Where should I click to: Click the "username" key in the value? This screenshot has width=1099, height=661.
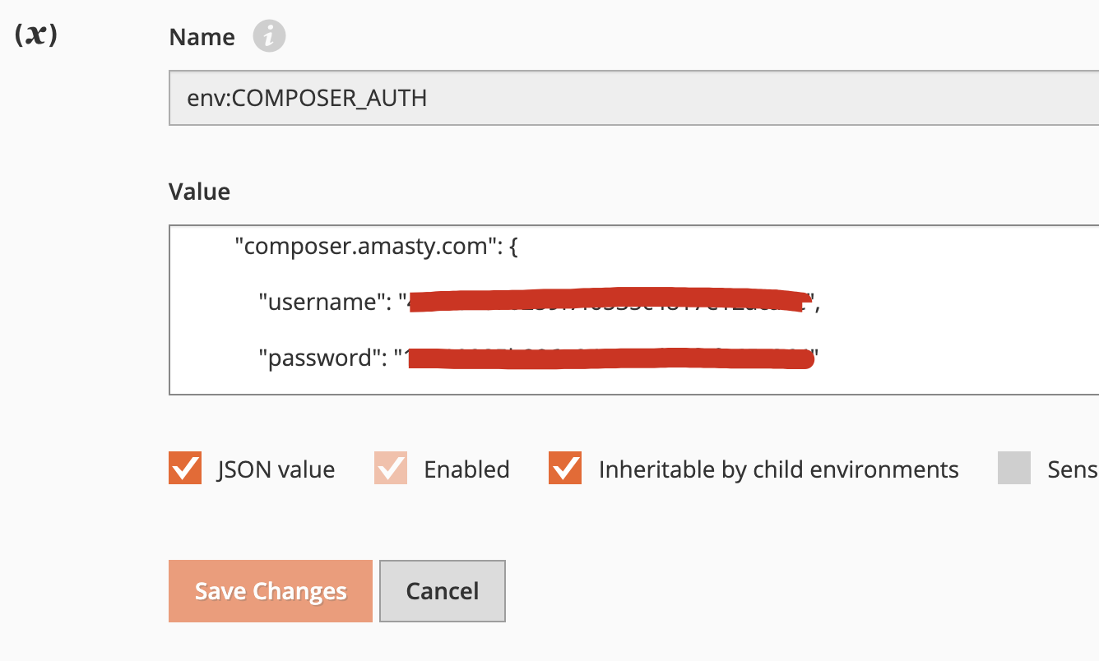(x=318, y=302)
